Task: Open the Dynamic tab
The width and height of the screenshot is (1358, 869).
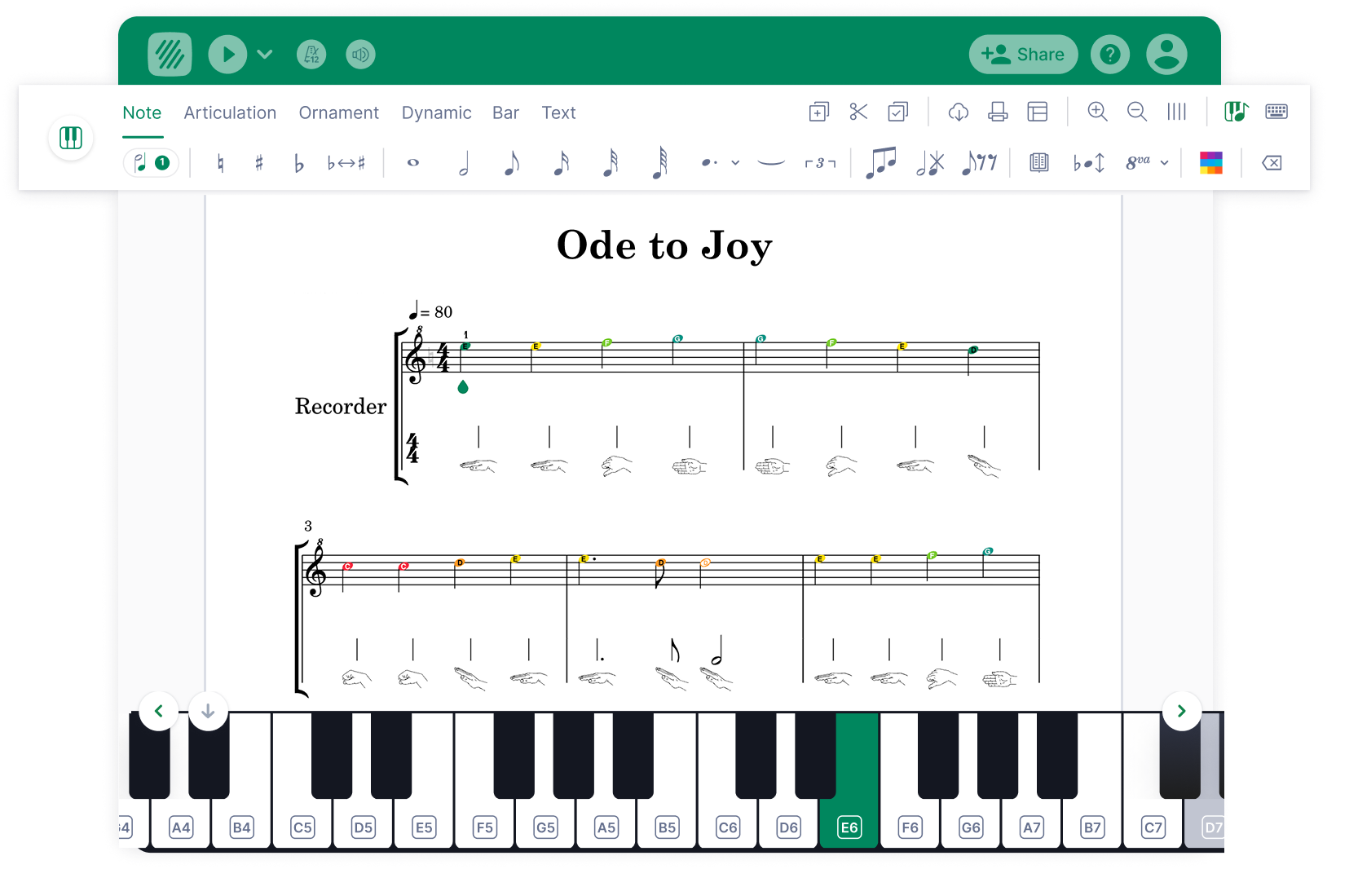Action: (x=436, y=112)
